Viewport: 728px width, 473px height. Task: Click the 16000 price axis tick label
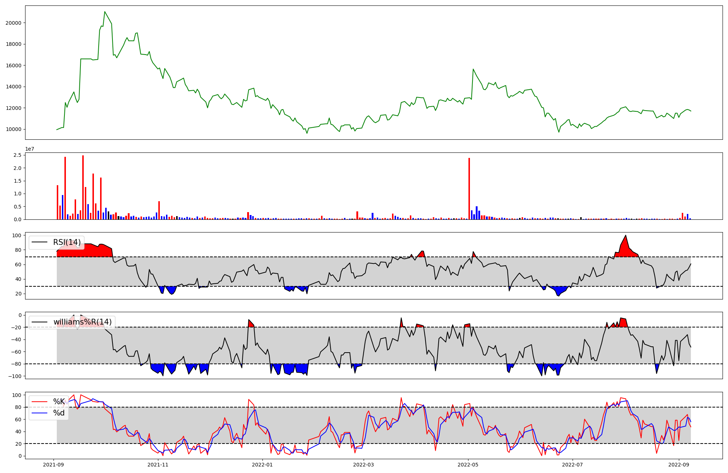[13, 65]
